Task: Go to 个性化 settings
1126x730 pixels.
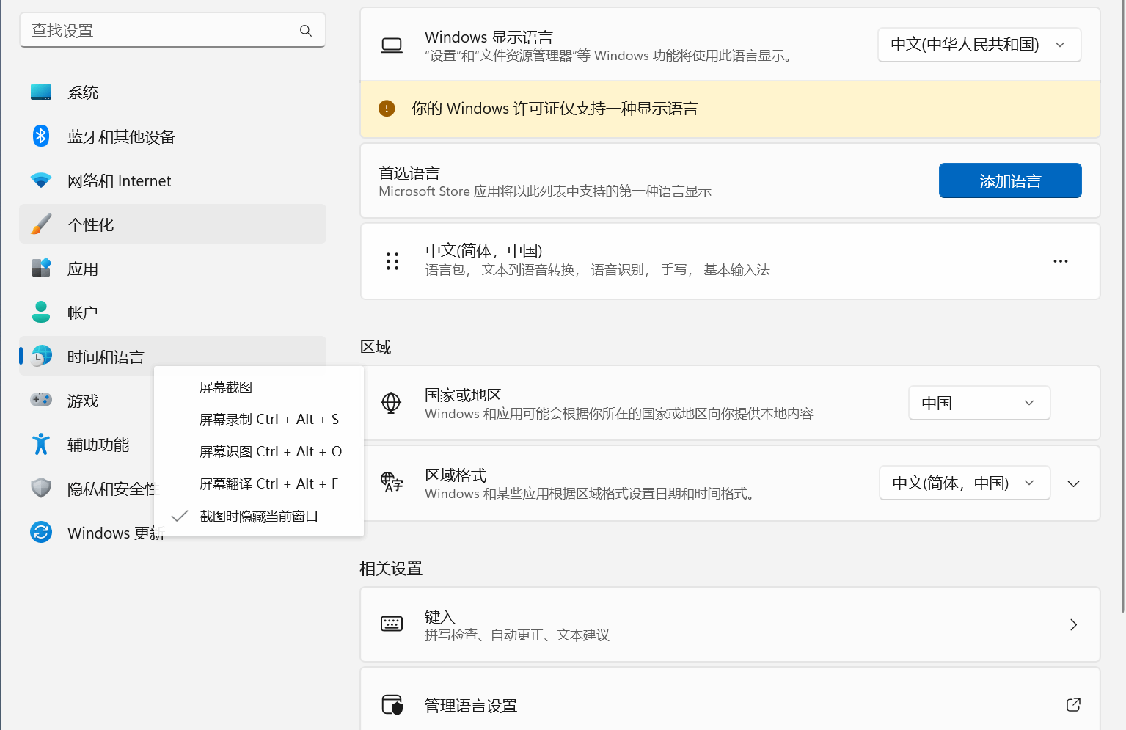Action: [90, 224]
